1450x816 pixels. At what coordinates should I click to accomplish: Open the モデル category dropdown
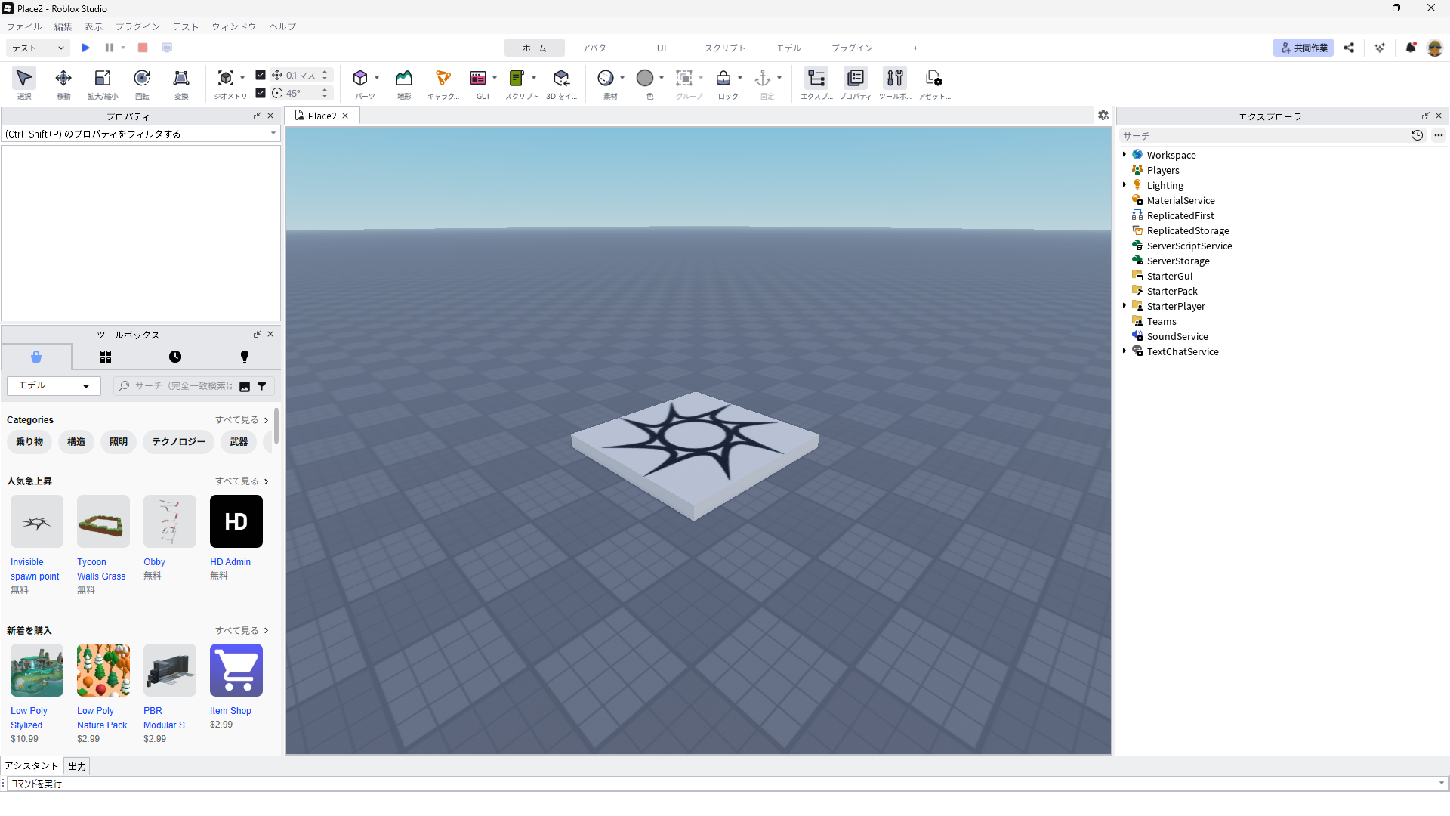54,385
